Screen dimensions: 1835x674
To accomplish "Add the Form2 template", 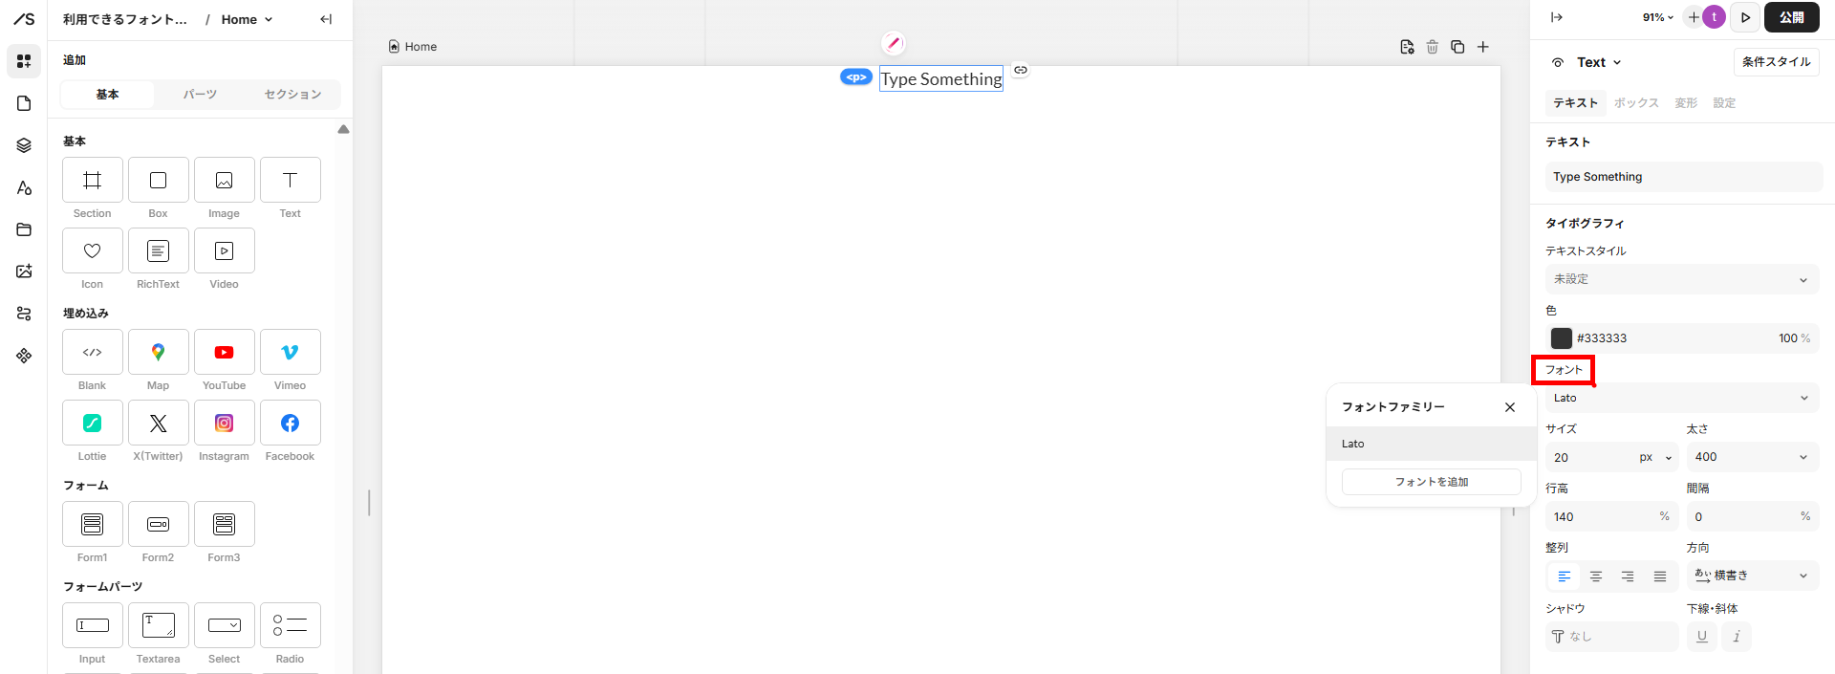I will tap(159, 524).
